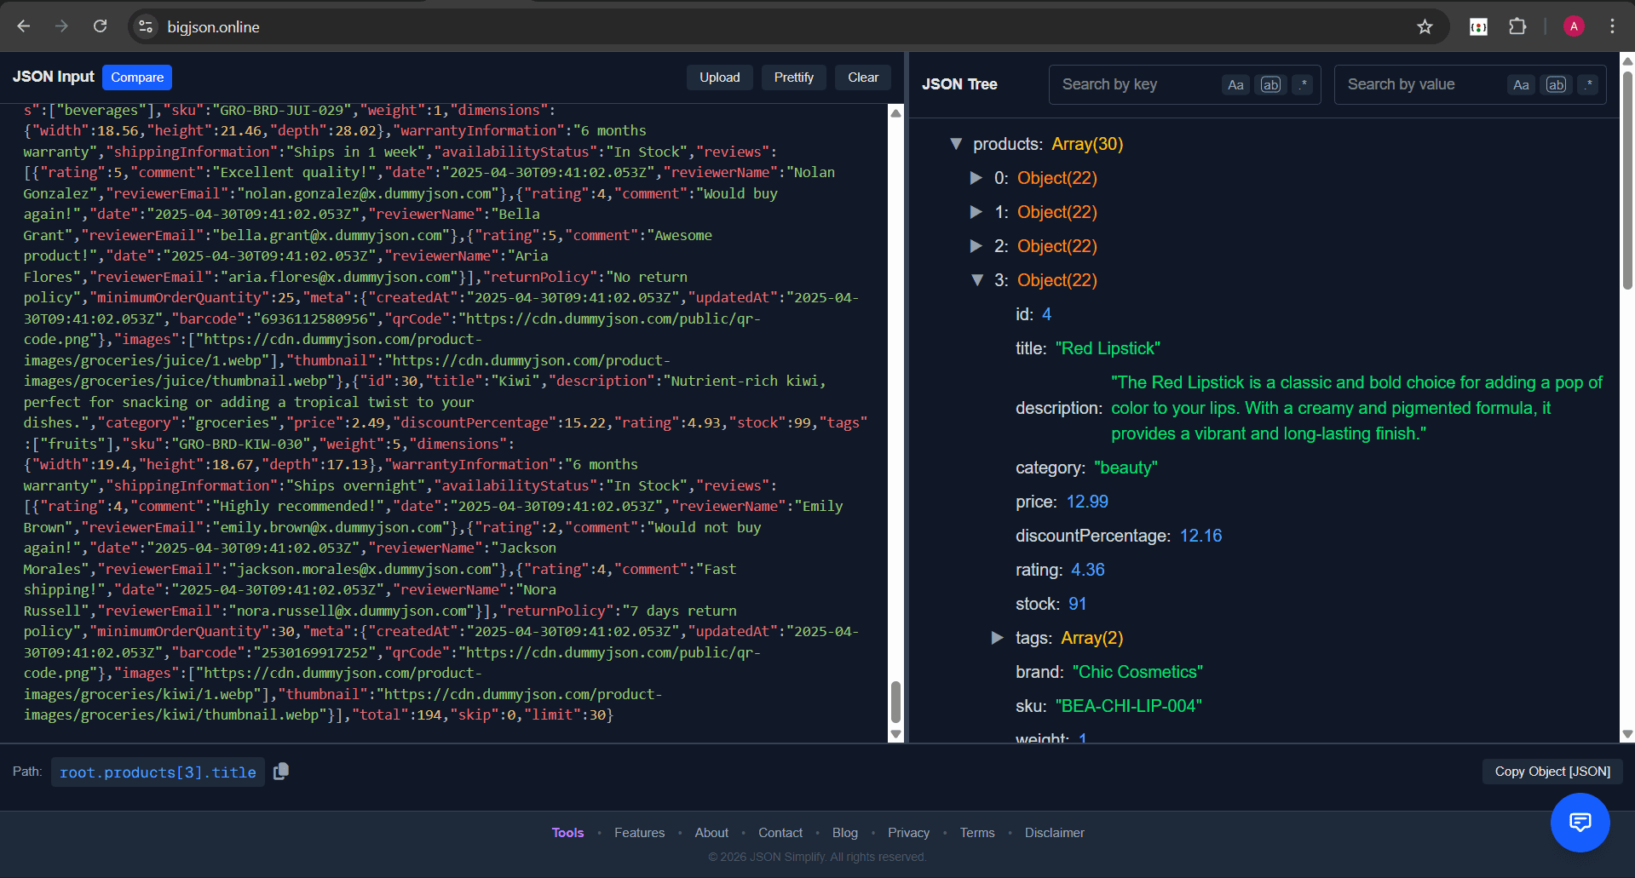The height and width of the screenshot is (878, 1635).
Task: Toggle whole word match in value search
Action: tap(1556, 84)
